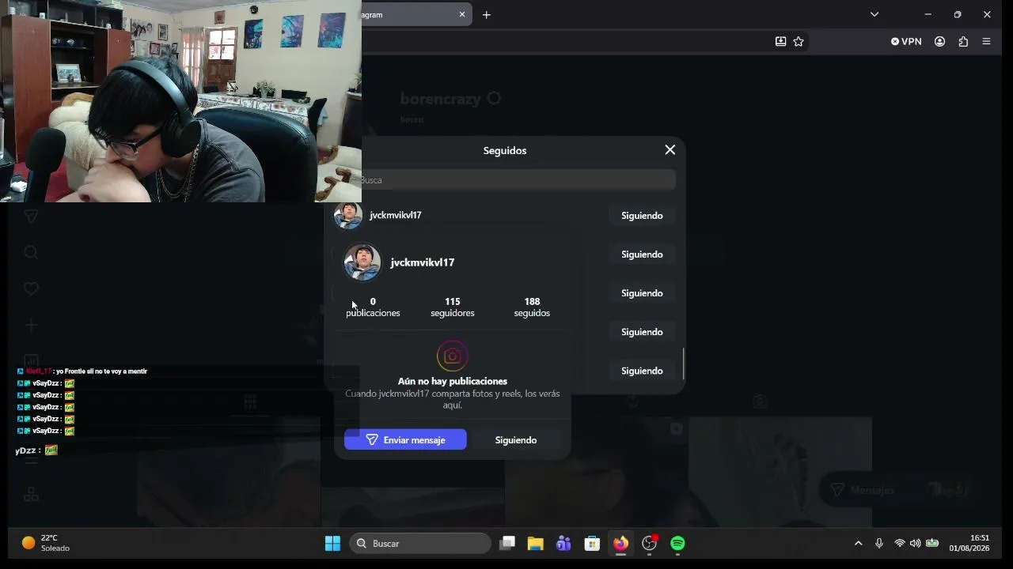This screenshot has height=569, width=1013.
Task: Open the VPN button in the toolbar
Action: tap(906, 41)
